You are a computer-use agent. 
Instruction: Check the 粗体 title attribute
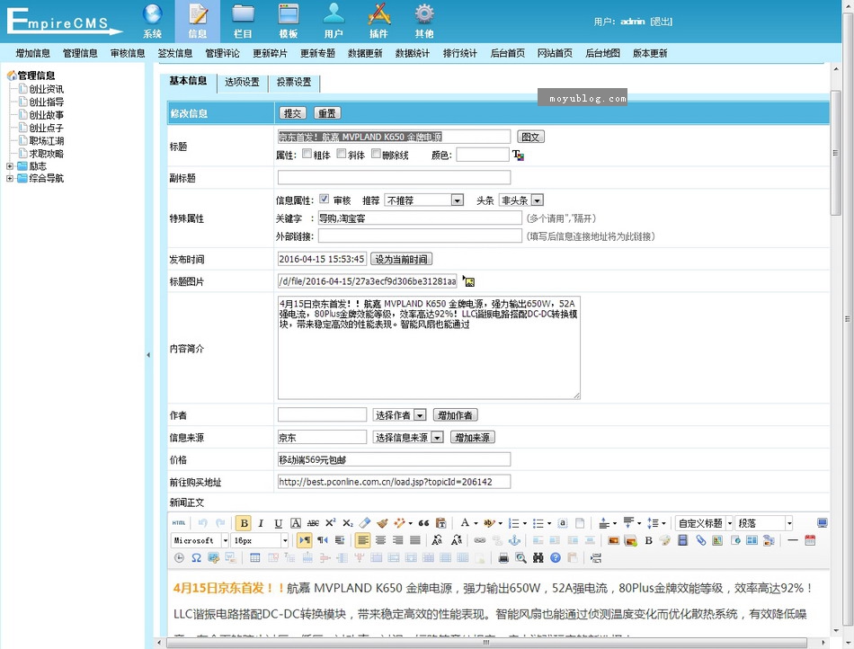pos(307,154)
